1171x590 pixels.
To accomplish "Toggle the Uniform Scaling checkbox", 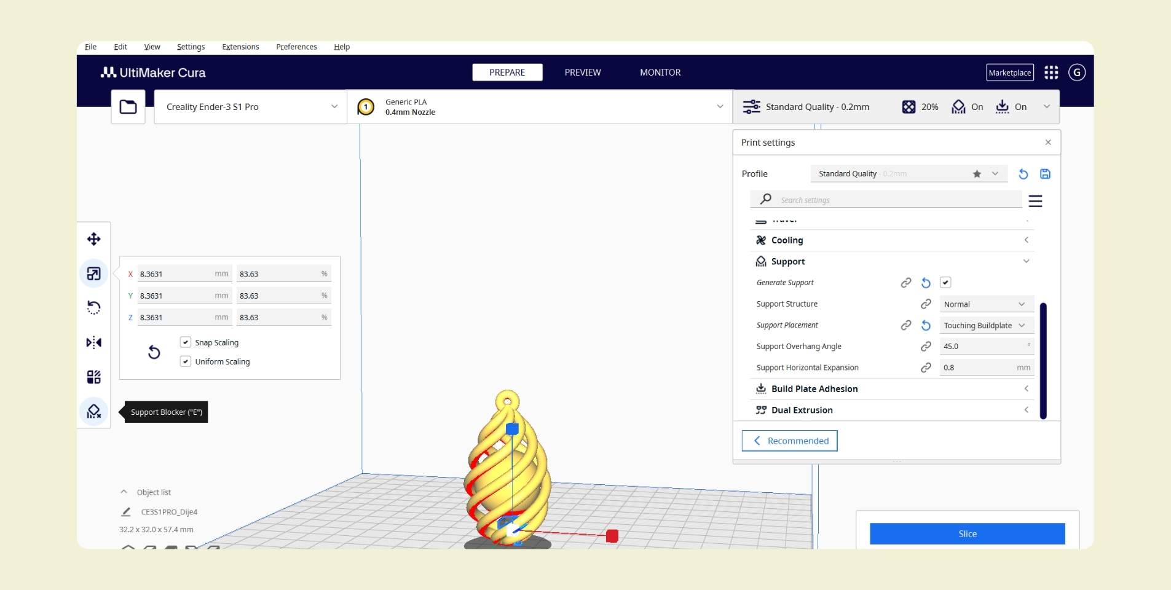I will click(185, 361).
